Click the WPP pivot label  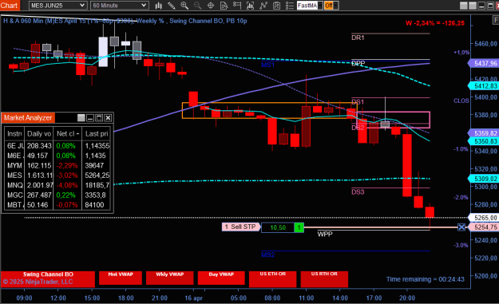[x=325, y=234]
